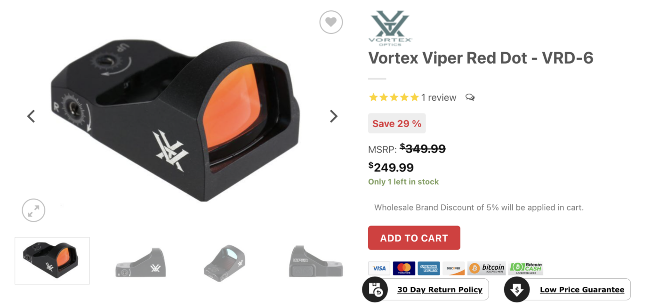Click the Bitcoin accepted here badge
The image size is (659, 307).
tap(487, 268)
